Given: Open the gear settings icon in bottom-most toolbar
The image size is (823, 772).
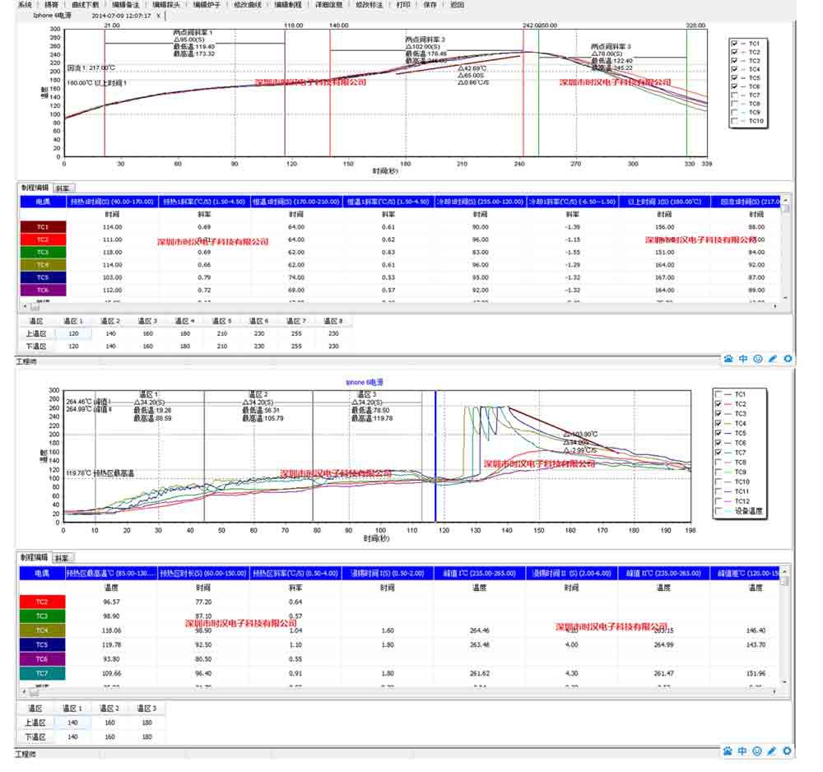Looking at the screenshot, I should coord(788,751).
